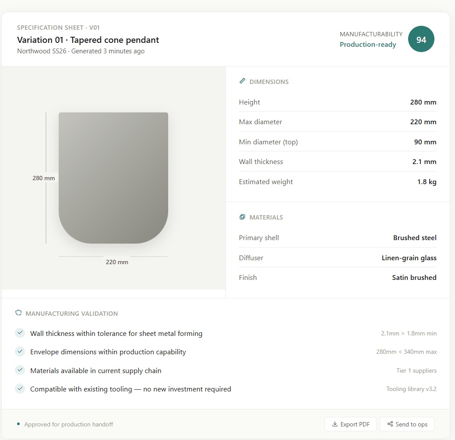455x440 pixels.
Task: Click the shield icon beside Manufacturing Validation
Action: (18, 313)
